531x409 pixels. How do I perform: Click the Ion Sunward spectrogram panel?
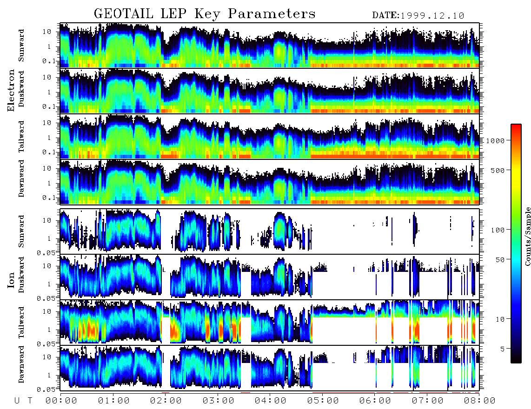[x=270, y=231]
